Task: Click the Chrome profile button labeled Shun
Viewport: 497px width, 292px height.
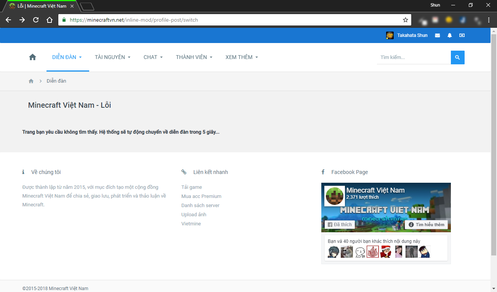Action: pos(435,5)
